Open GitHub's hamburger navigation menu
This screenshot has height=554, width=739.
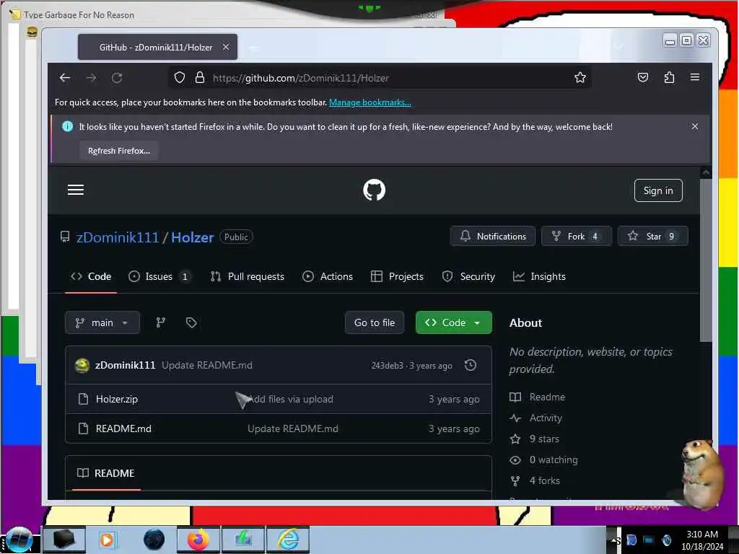(x=75, y=190)
